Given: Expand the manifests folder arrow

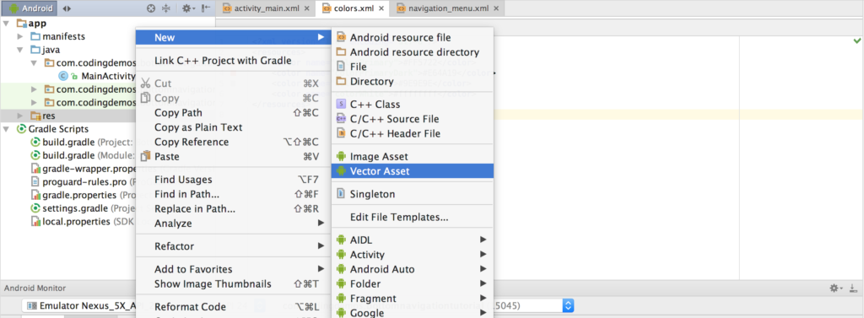Looking at the screenshot, I should pyautogui.click(x=20, y=36).
